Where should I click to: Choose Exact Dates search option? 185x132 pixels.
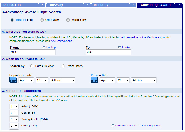(63, 66)
